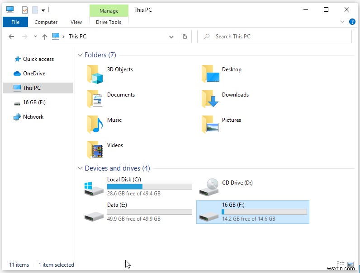Click the 'Downloads' folder label
Screen dimensions: 360x273
(x=235, y=95)
